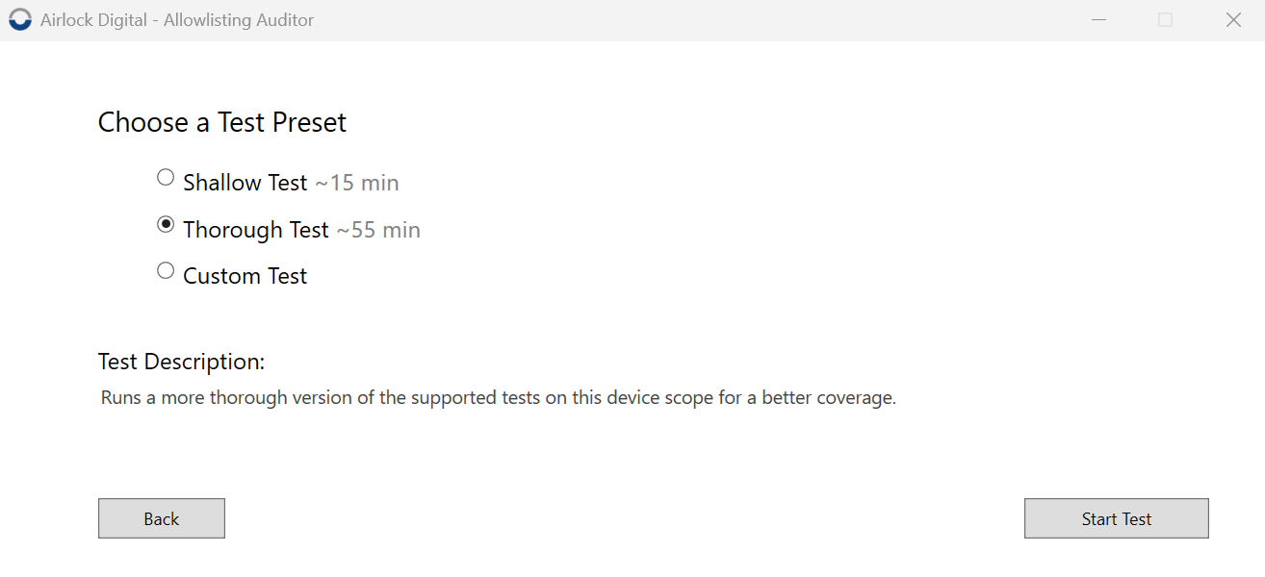Click the Airlock Digital logo icon

tap(20, 20)
